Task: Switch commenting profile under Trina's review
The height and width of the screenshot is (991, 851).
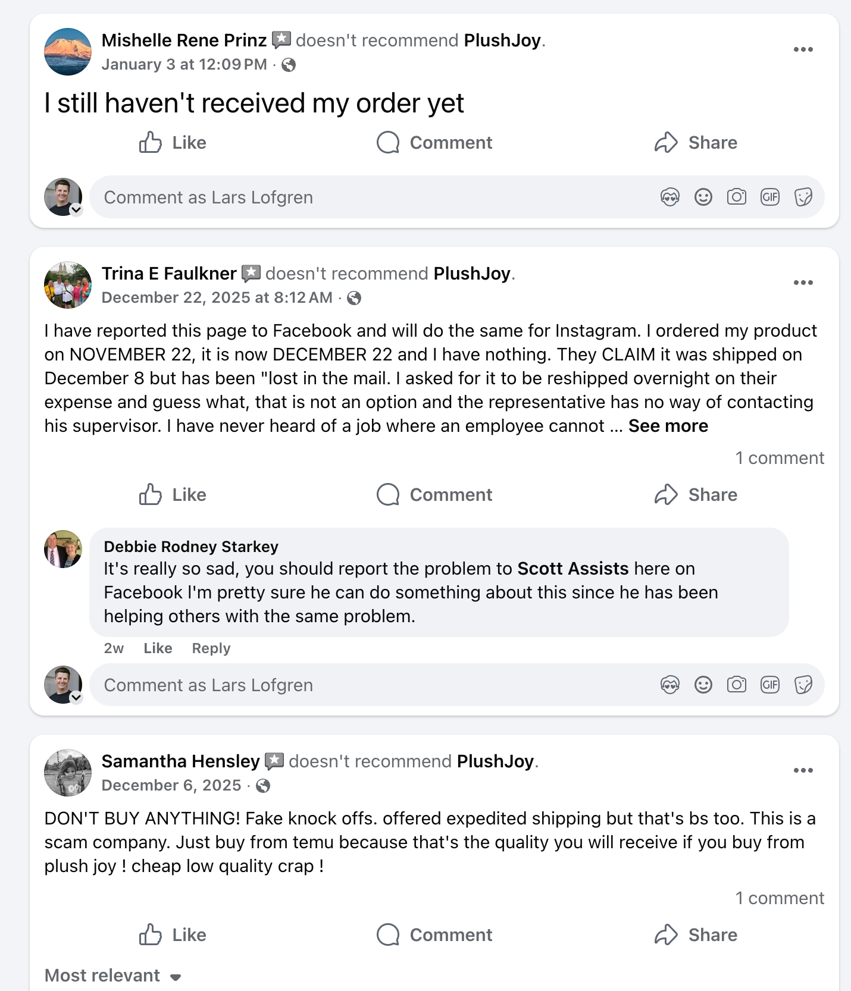Action: click(76, 698)
